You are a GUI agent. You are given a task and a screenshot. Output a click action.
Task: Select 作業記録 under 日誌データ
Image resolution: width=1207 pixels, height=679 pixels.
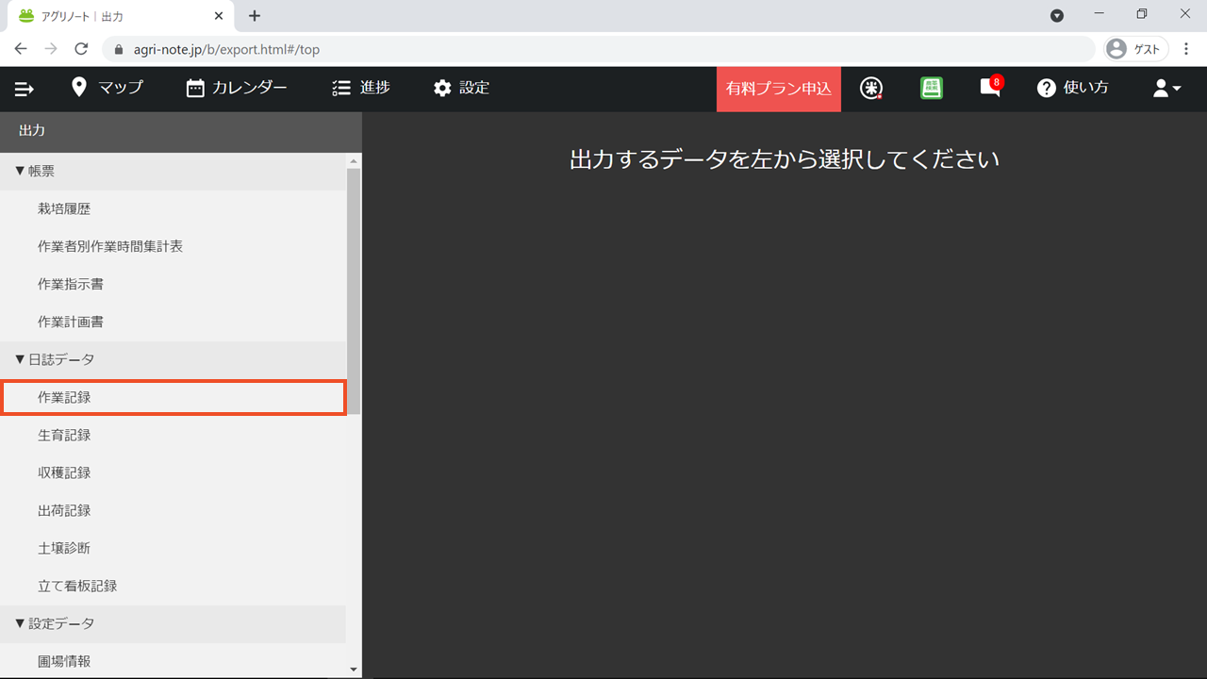click(x=174, y=397)
